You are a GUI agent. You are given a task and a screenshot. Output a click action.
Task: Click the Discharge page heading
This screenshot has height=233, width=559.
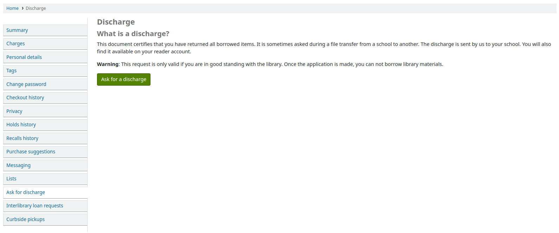[x=116, y=22]
